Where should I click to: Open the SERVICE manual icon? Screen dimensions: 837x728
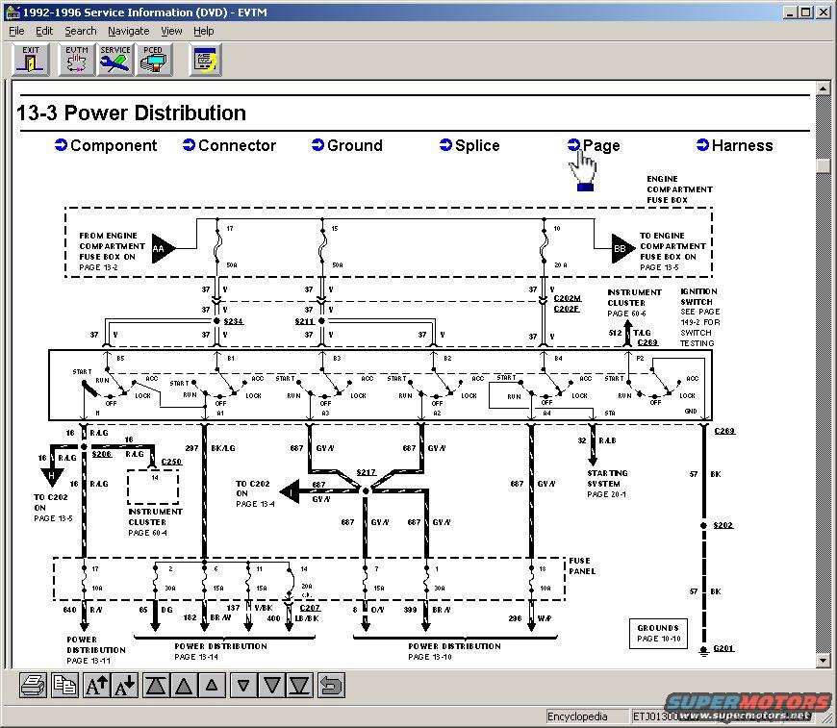(115, 60)
